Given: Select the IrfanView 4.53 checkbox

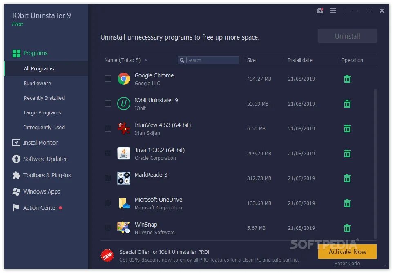Looking at the screenshot, I should point(108,128).
